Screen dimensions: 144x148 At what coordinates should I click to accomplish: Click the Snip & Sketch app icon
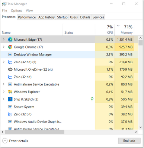click(10, 99)
